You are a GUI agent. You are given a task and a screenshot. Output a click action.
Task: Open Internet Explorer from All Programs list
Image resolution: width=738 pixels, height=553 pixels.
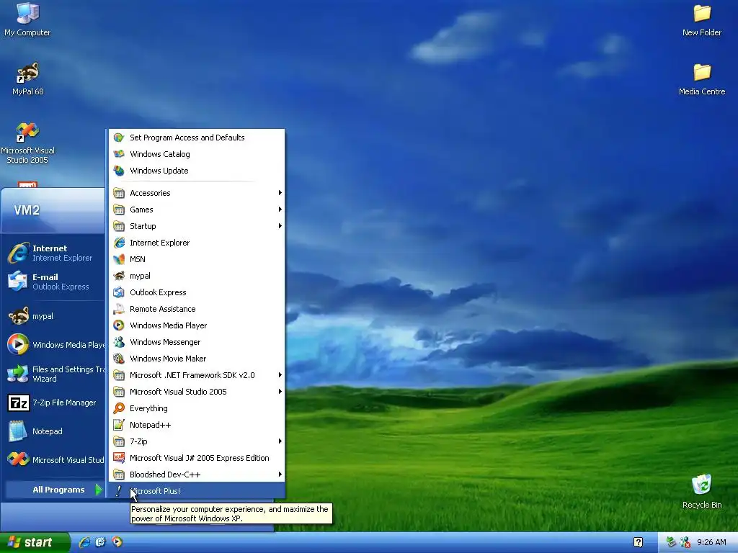coord(197,243)
